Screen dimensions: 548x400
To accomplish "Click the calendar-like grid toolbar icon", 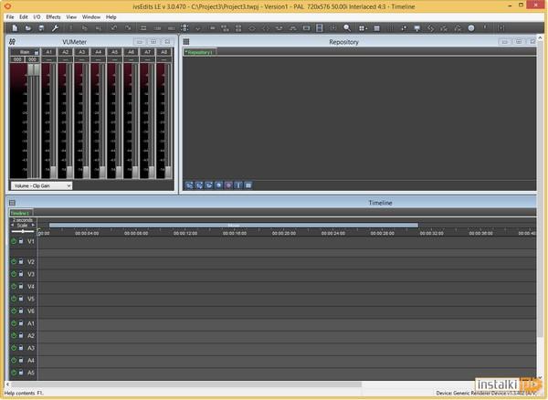I will tap(376, 28).
